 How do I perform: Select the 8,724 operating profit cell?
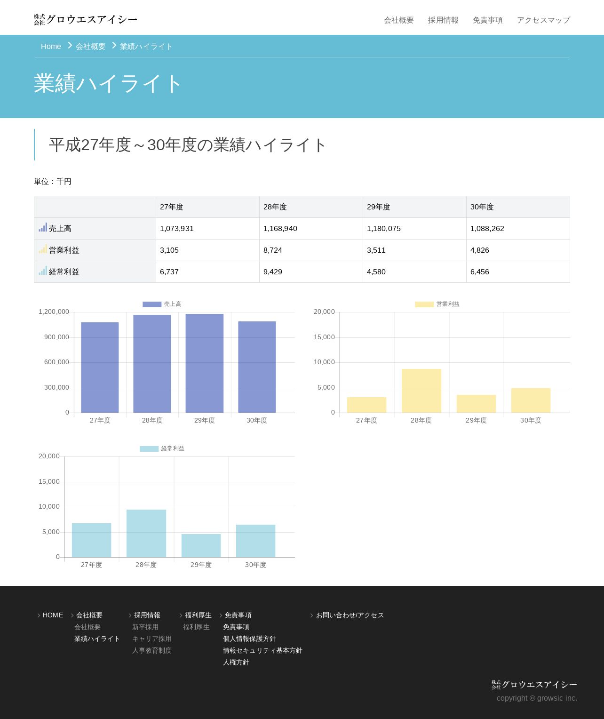pos(311,250)
